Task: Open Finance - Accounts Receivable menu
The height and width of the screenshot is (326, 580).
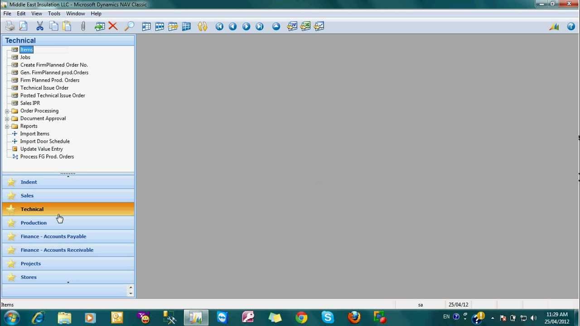Action: pos(68,250)
